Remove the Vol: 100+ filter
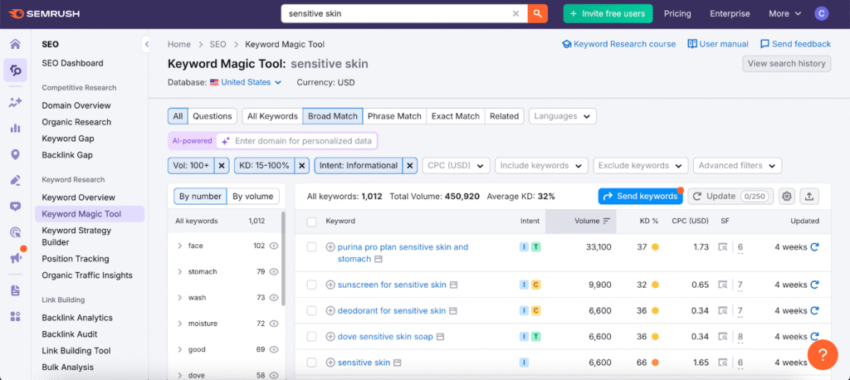The height and width of the screenshot is (380, 850). pos(221,166)
